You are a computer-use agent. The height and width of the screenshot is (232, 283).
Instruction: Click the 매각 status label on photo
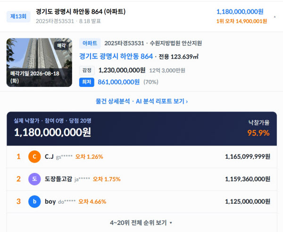tap(61, 45)
